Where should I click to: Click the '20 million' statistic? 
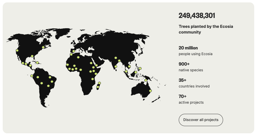188,48
